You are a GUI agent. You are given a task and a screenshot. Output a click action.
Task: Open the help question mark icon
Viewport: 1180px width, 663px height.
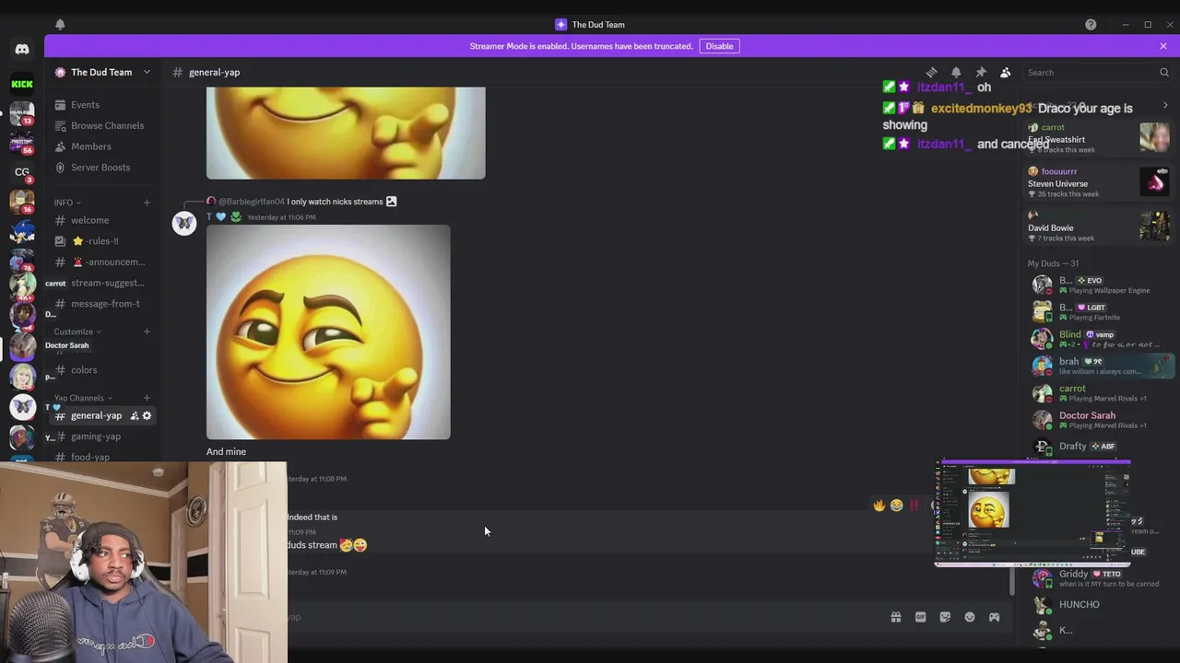point(1091,25)
